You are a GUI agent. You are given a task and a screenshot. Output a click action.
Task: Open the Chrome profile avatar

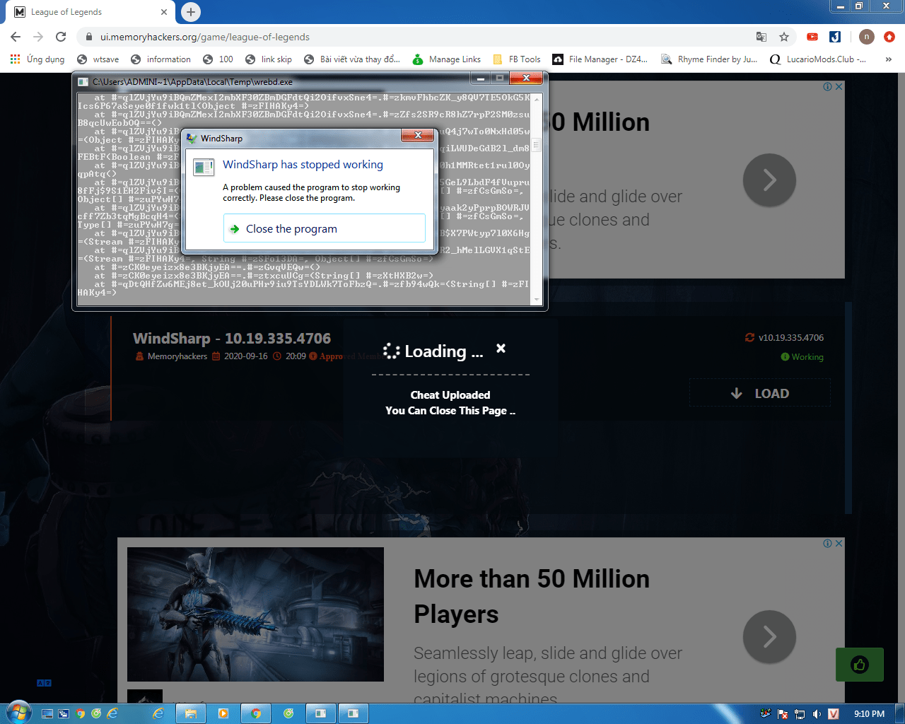point(867,37)
